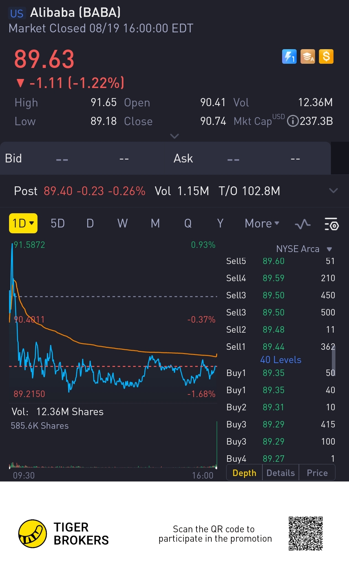Select the W weekly chart period
Image resolution: width=349 pixels, height=586 pixels.
pos(122,223)
